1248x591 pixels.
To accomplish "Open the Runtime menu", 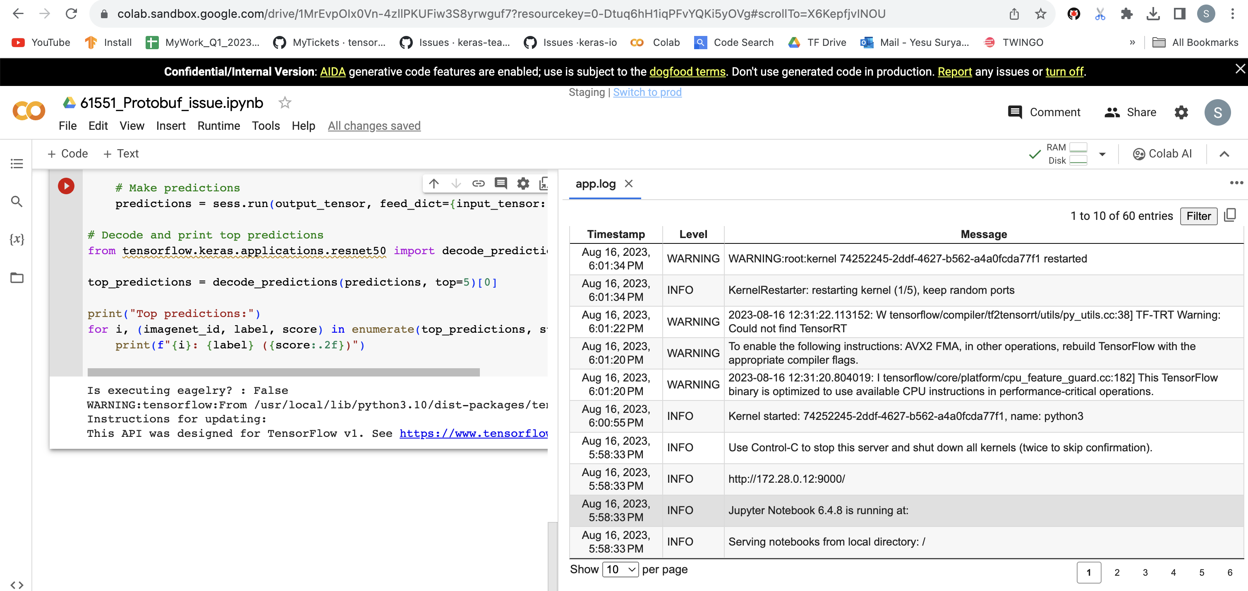I will 218,126.
